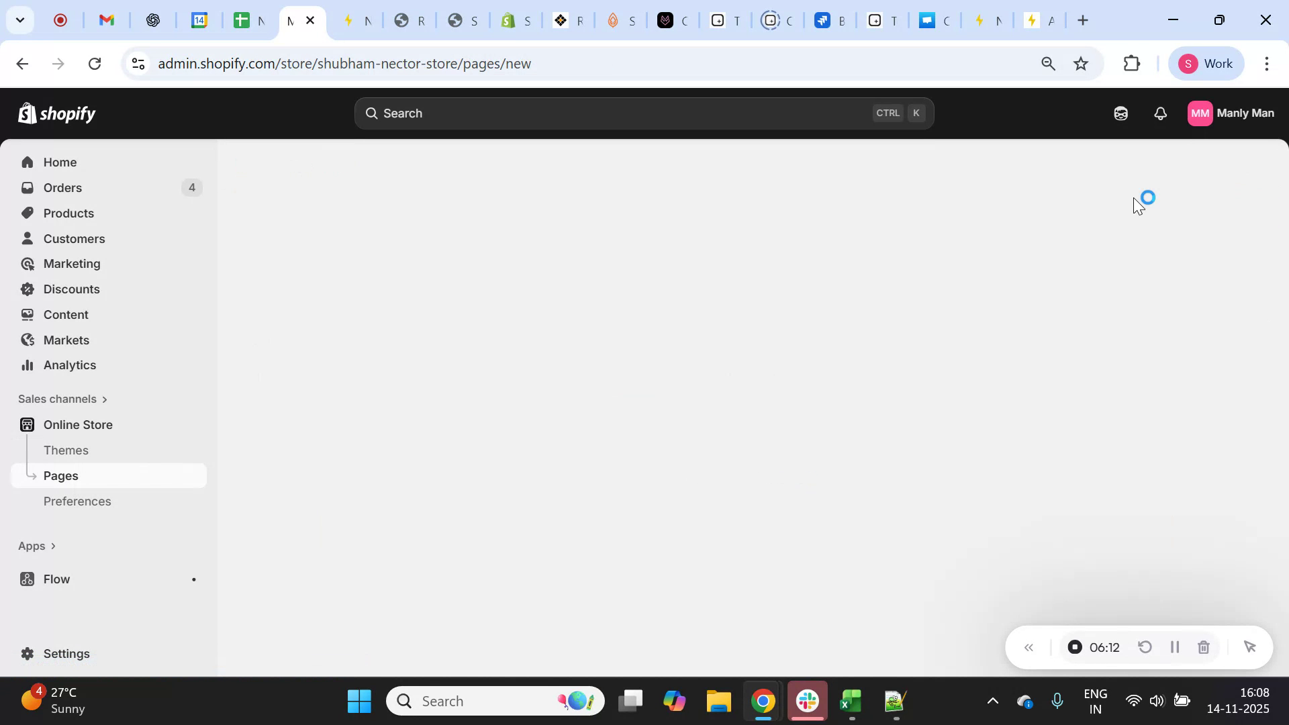The image size is (1289, 725).
Task: Delete the recording using the trash icon
Action: click(x=1203, y=646)
